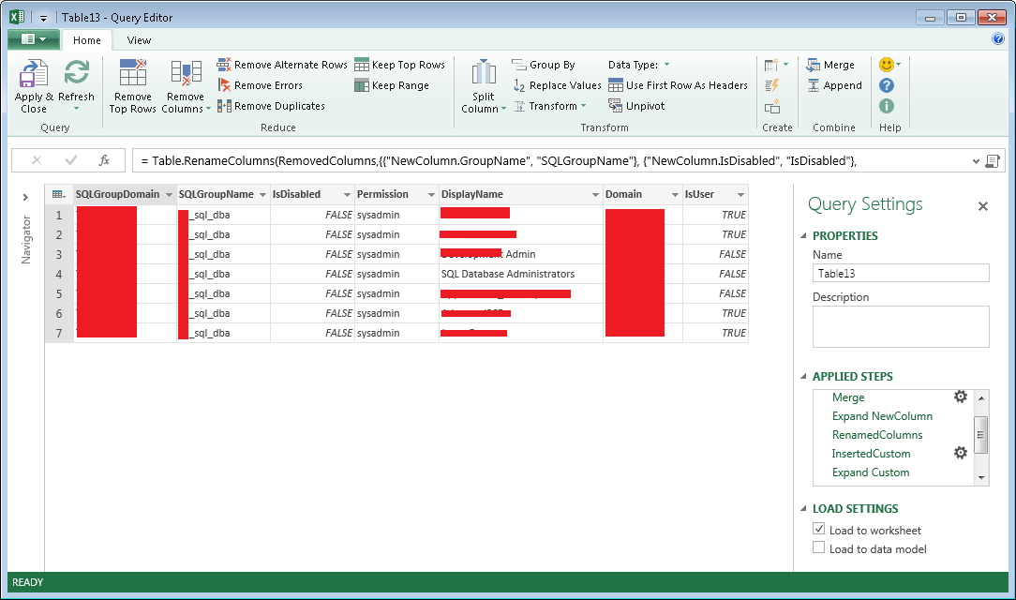This screenshot has width=1016, height=600.
Task: Switch to the View ribbon tab
Action: point(139,40)
